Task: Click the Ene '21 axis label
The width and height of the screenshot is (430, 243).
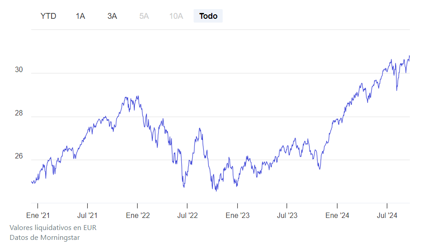Action: point(38,215)
